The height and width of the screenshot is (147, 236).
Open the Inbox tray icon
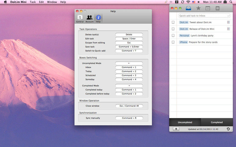click(x=189, y=8)
